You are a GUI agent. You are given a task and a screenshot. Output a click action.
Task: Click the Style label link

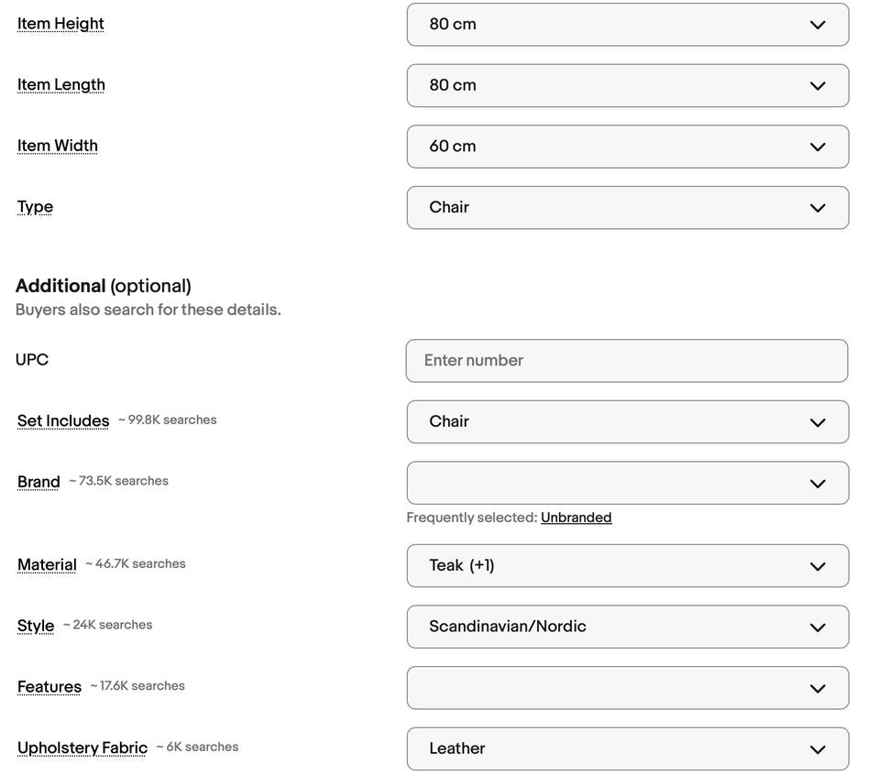[36, 626]
